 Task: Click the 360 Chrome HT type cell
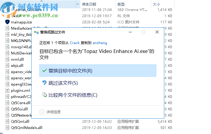(x=132, y=10)
